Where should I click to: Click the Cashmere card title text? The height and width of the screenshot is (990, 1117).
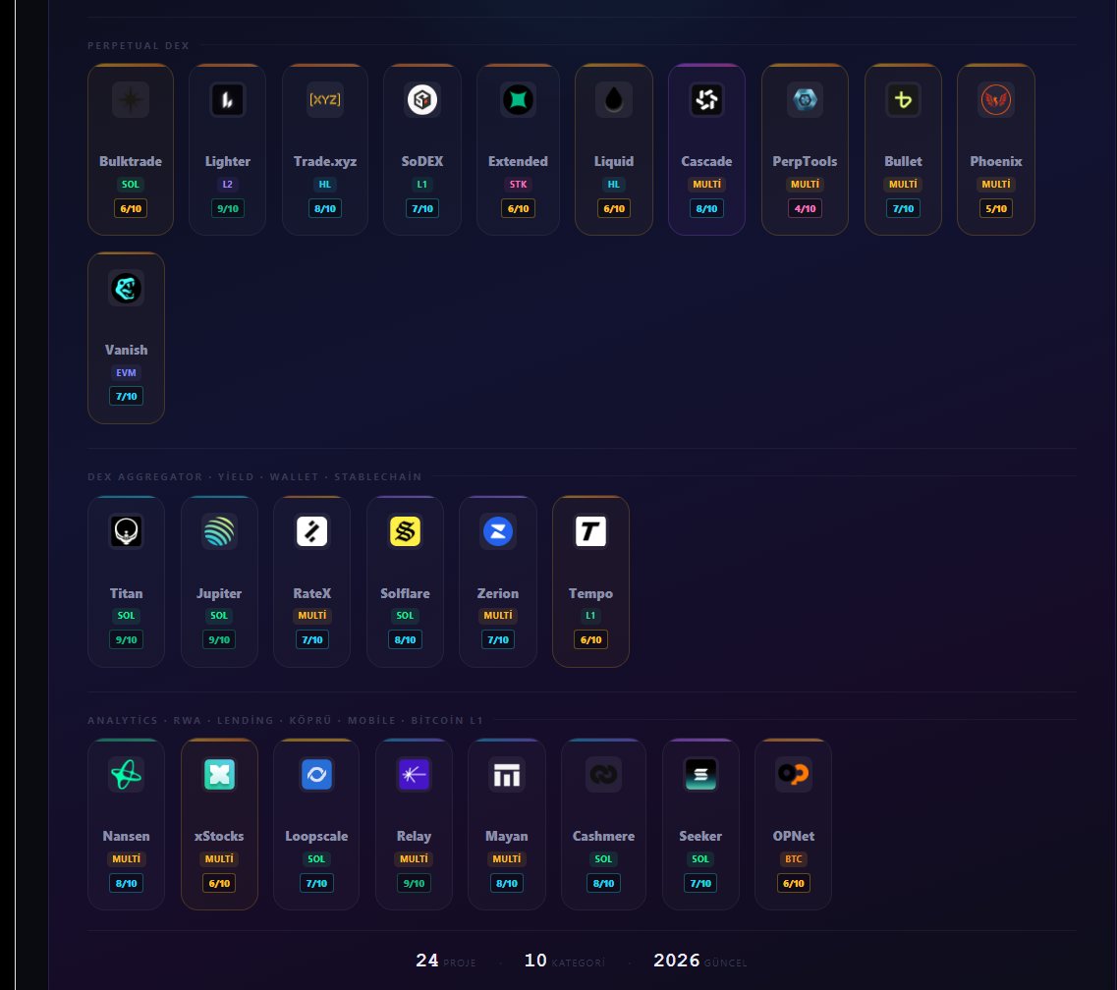603,836
